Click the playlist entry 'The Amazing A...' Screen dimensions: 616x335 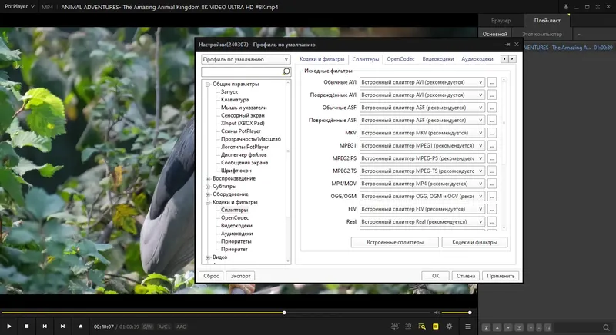568,48
